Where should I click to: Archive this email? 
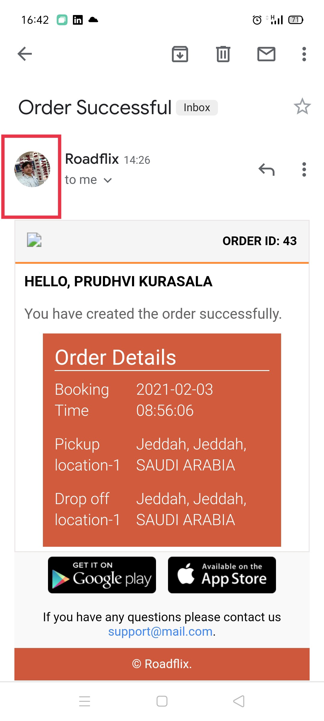[180, 54]
